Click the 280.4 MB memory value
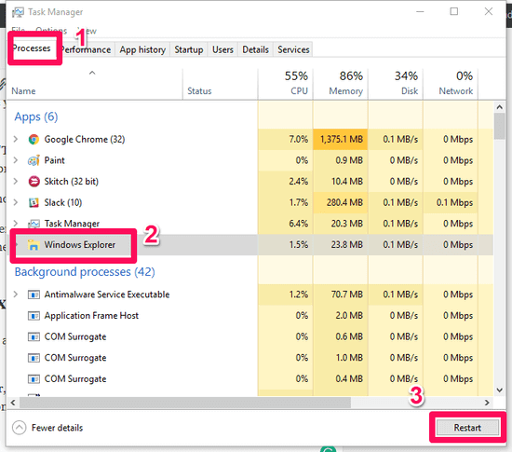The width and height of the screenshot is (512, 452). tap(344, 202)
